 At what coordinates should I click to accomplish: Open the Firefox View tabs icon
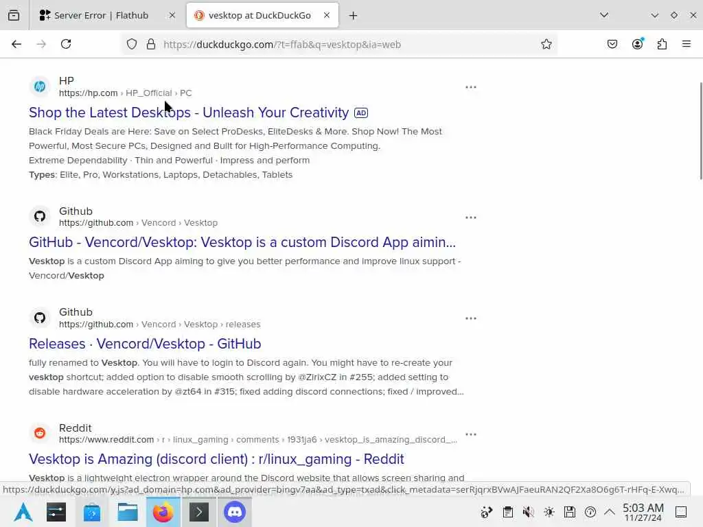[14, 15]
